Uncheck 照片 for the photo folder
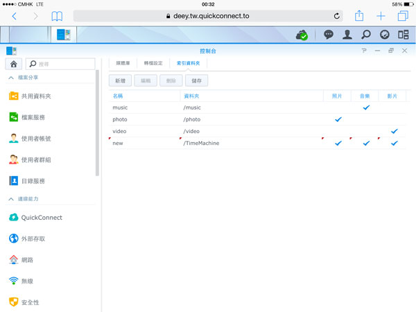Viewport: 416px width, 312px height. click(338, 119)
